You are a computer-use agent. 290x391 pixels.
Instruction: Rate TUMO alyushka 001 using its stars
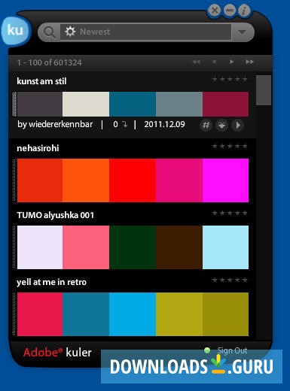[230, 213]
